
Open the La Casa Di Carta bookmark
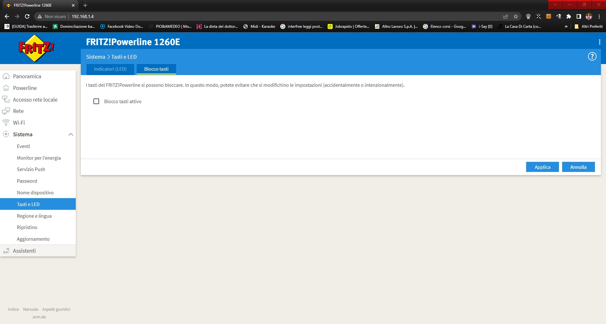(x=519, y=27)
